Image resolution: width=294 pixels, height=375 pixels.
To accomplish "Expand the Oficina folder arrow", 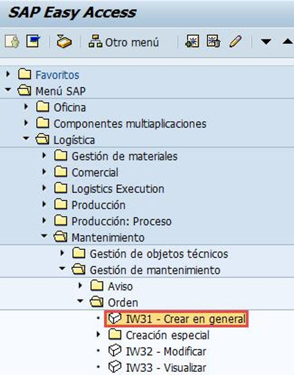I will coord(26,106).
